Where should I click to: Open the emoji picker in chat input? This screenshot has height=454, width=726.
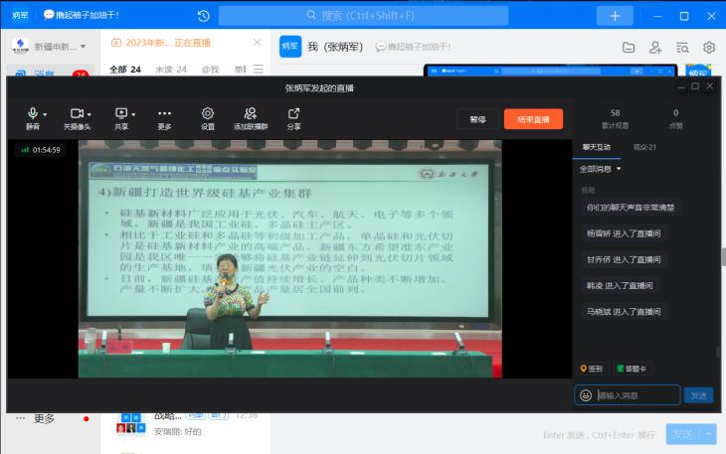pyautogui.click(x=586, y=395)
